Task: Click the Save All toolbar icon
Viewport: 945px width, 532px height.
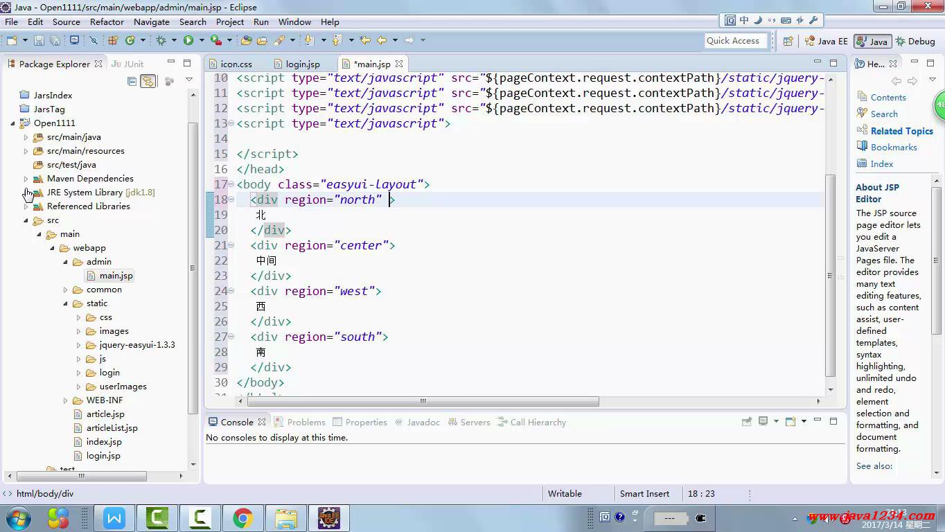Action: (55, 40)
